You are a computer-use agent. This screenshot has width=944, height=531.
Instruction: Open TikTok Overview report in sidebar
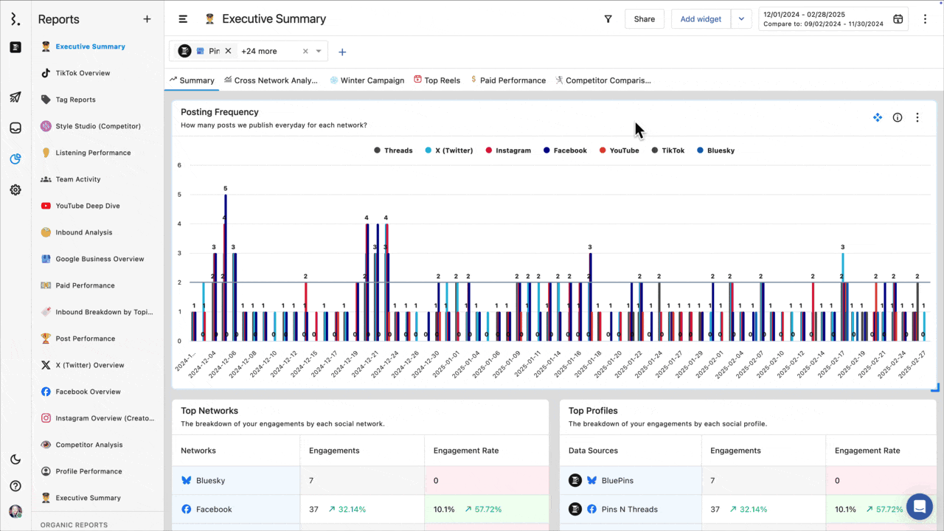[x=83, y=73]
